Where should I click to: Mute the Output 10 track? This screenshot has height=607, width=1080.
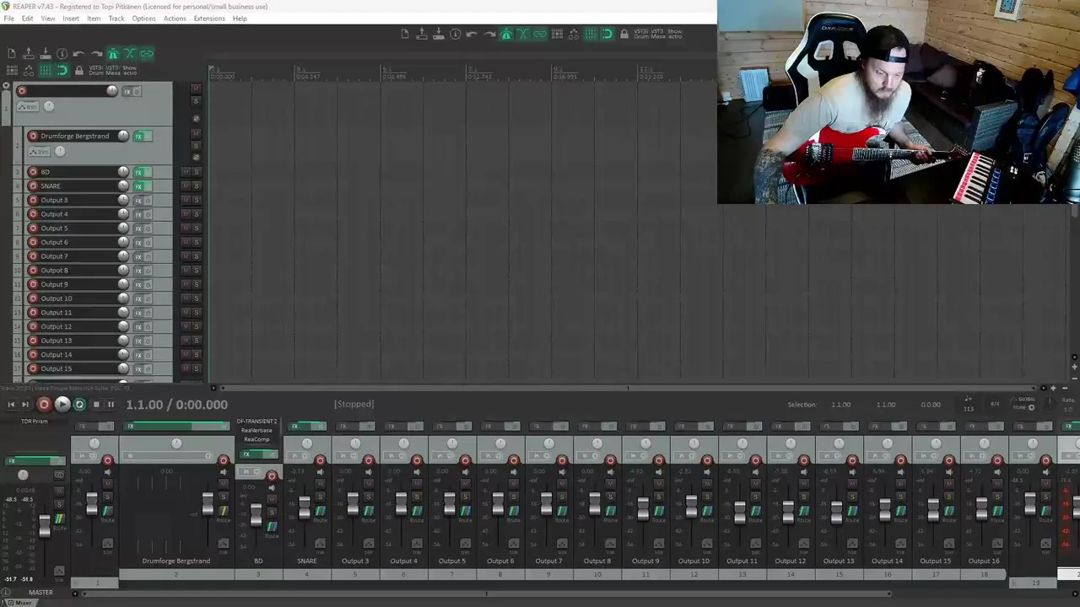(x=186, y=298)
